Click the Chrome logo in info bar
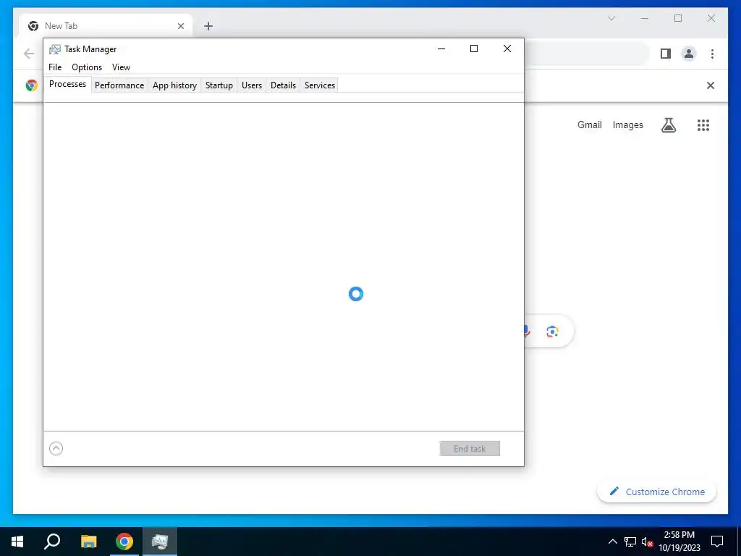Image resolution: width=741 pixels, height=556 pixels. [x=32, y=85]
